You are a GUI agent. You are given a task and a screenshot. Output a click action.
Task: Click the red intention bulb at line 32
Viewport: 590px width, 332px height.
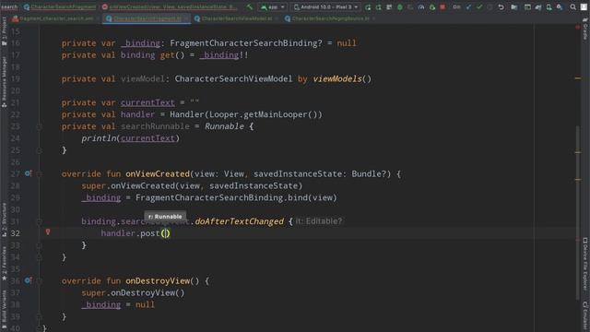pyautogui.click(x=48, y=231)
